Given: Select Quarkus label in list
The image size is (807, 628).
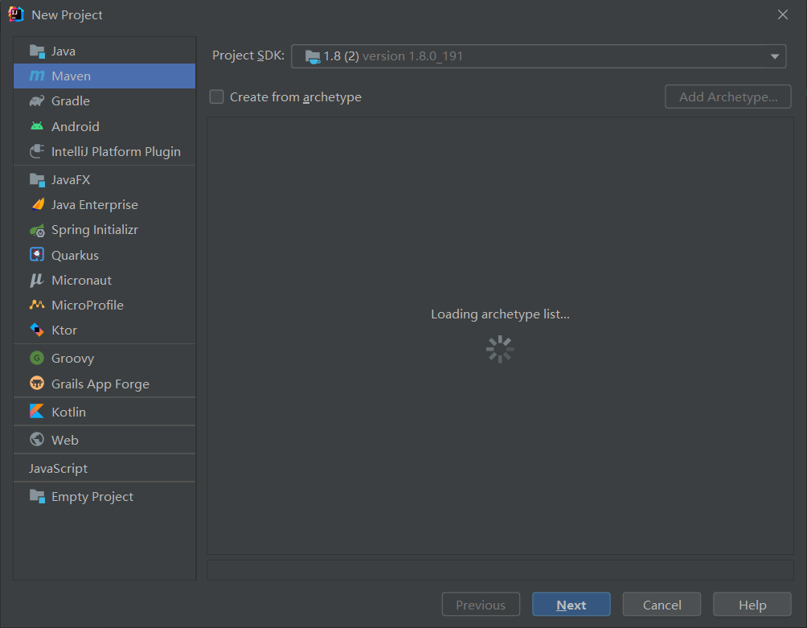Looking at the screenshot, I should (x=75, y=256).
